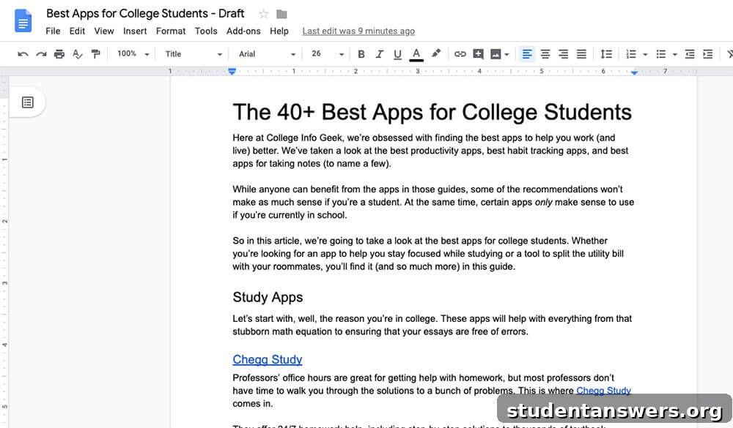Move document using the folder icon
The image size is (733, 428).
[281, 14]
